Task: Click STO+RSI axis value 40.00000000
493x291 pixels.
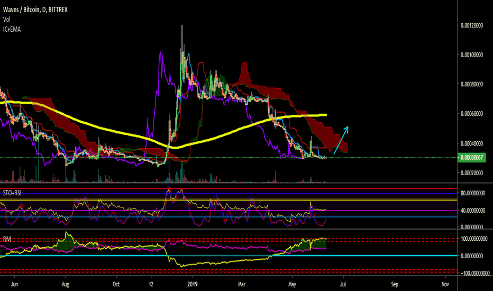Action: coord(473,210)
